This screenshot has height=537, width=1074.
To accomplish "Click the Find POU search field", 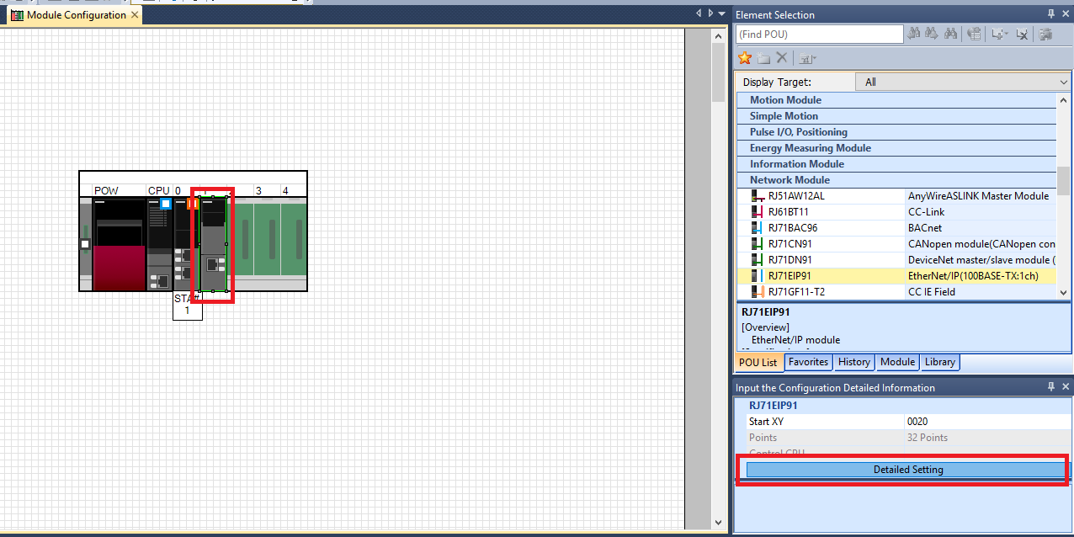I will click(818, 35).
